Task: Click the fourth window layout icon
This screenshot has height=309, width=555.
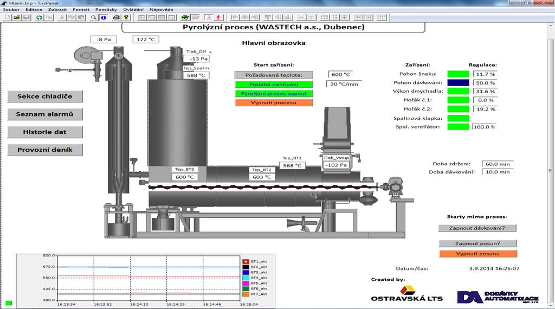Action: [x=171, y=17]
